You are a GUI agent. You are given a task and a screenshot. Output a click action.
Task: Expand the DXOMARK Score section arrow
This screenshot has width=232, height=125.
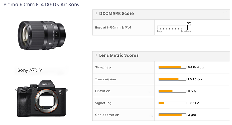(x=96, y=13)
